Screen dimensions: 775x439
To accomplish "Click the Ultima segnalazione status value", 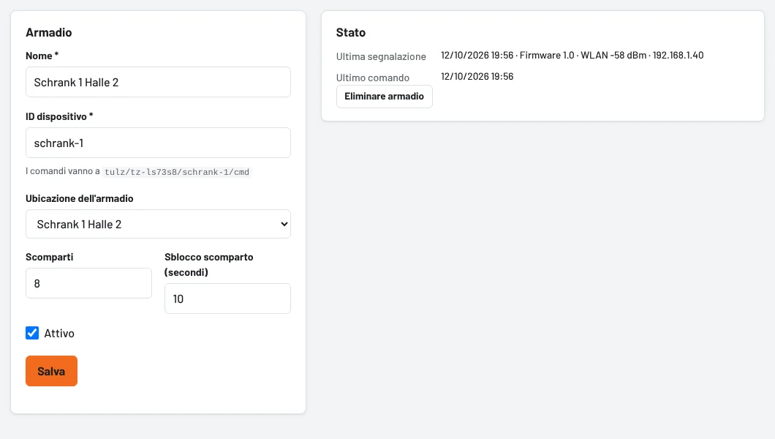I will [572, 56].
